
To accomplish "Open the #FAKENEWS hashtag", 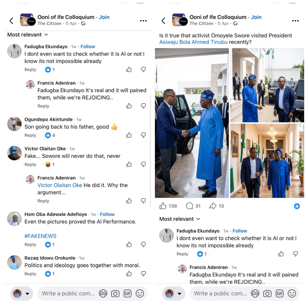I will click(x=40, y=236).
